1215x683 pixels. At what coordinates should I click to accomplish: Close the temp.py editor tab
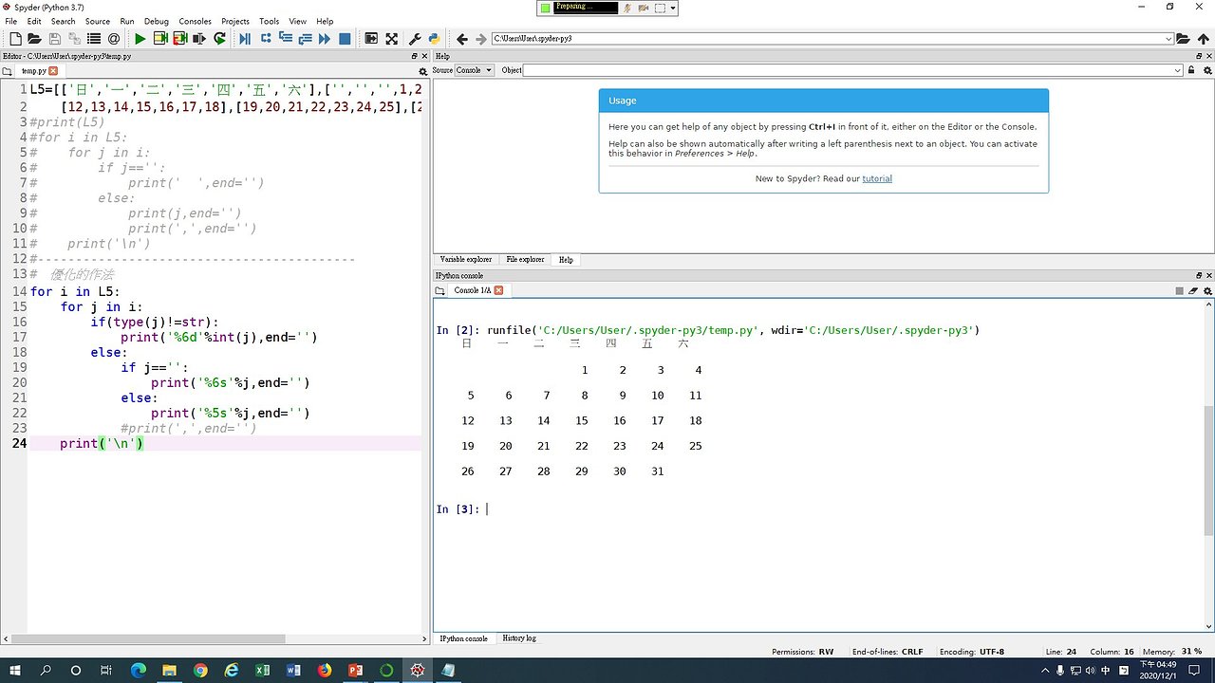[53, 71]
